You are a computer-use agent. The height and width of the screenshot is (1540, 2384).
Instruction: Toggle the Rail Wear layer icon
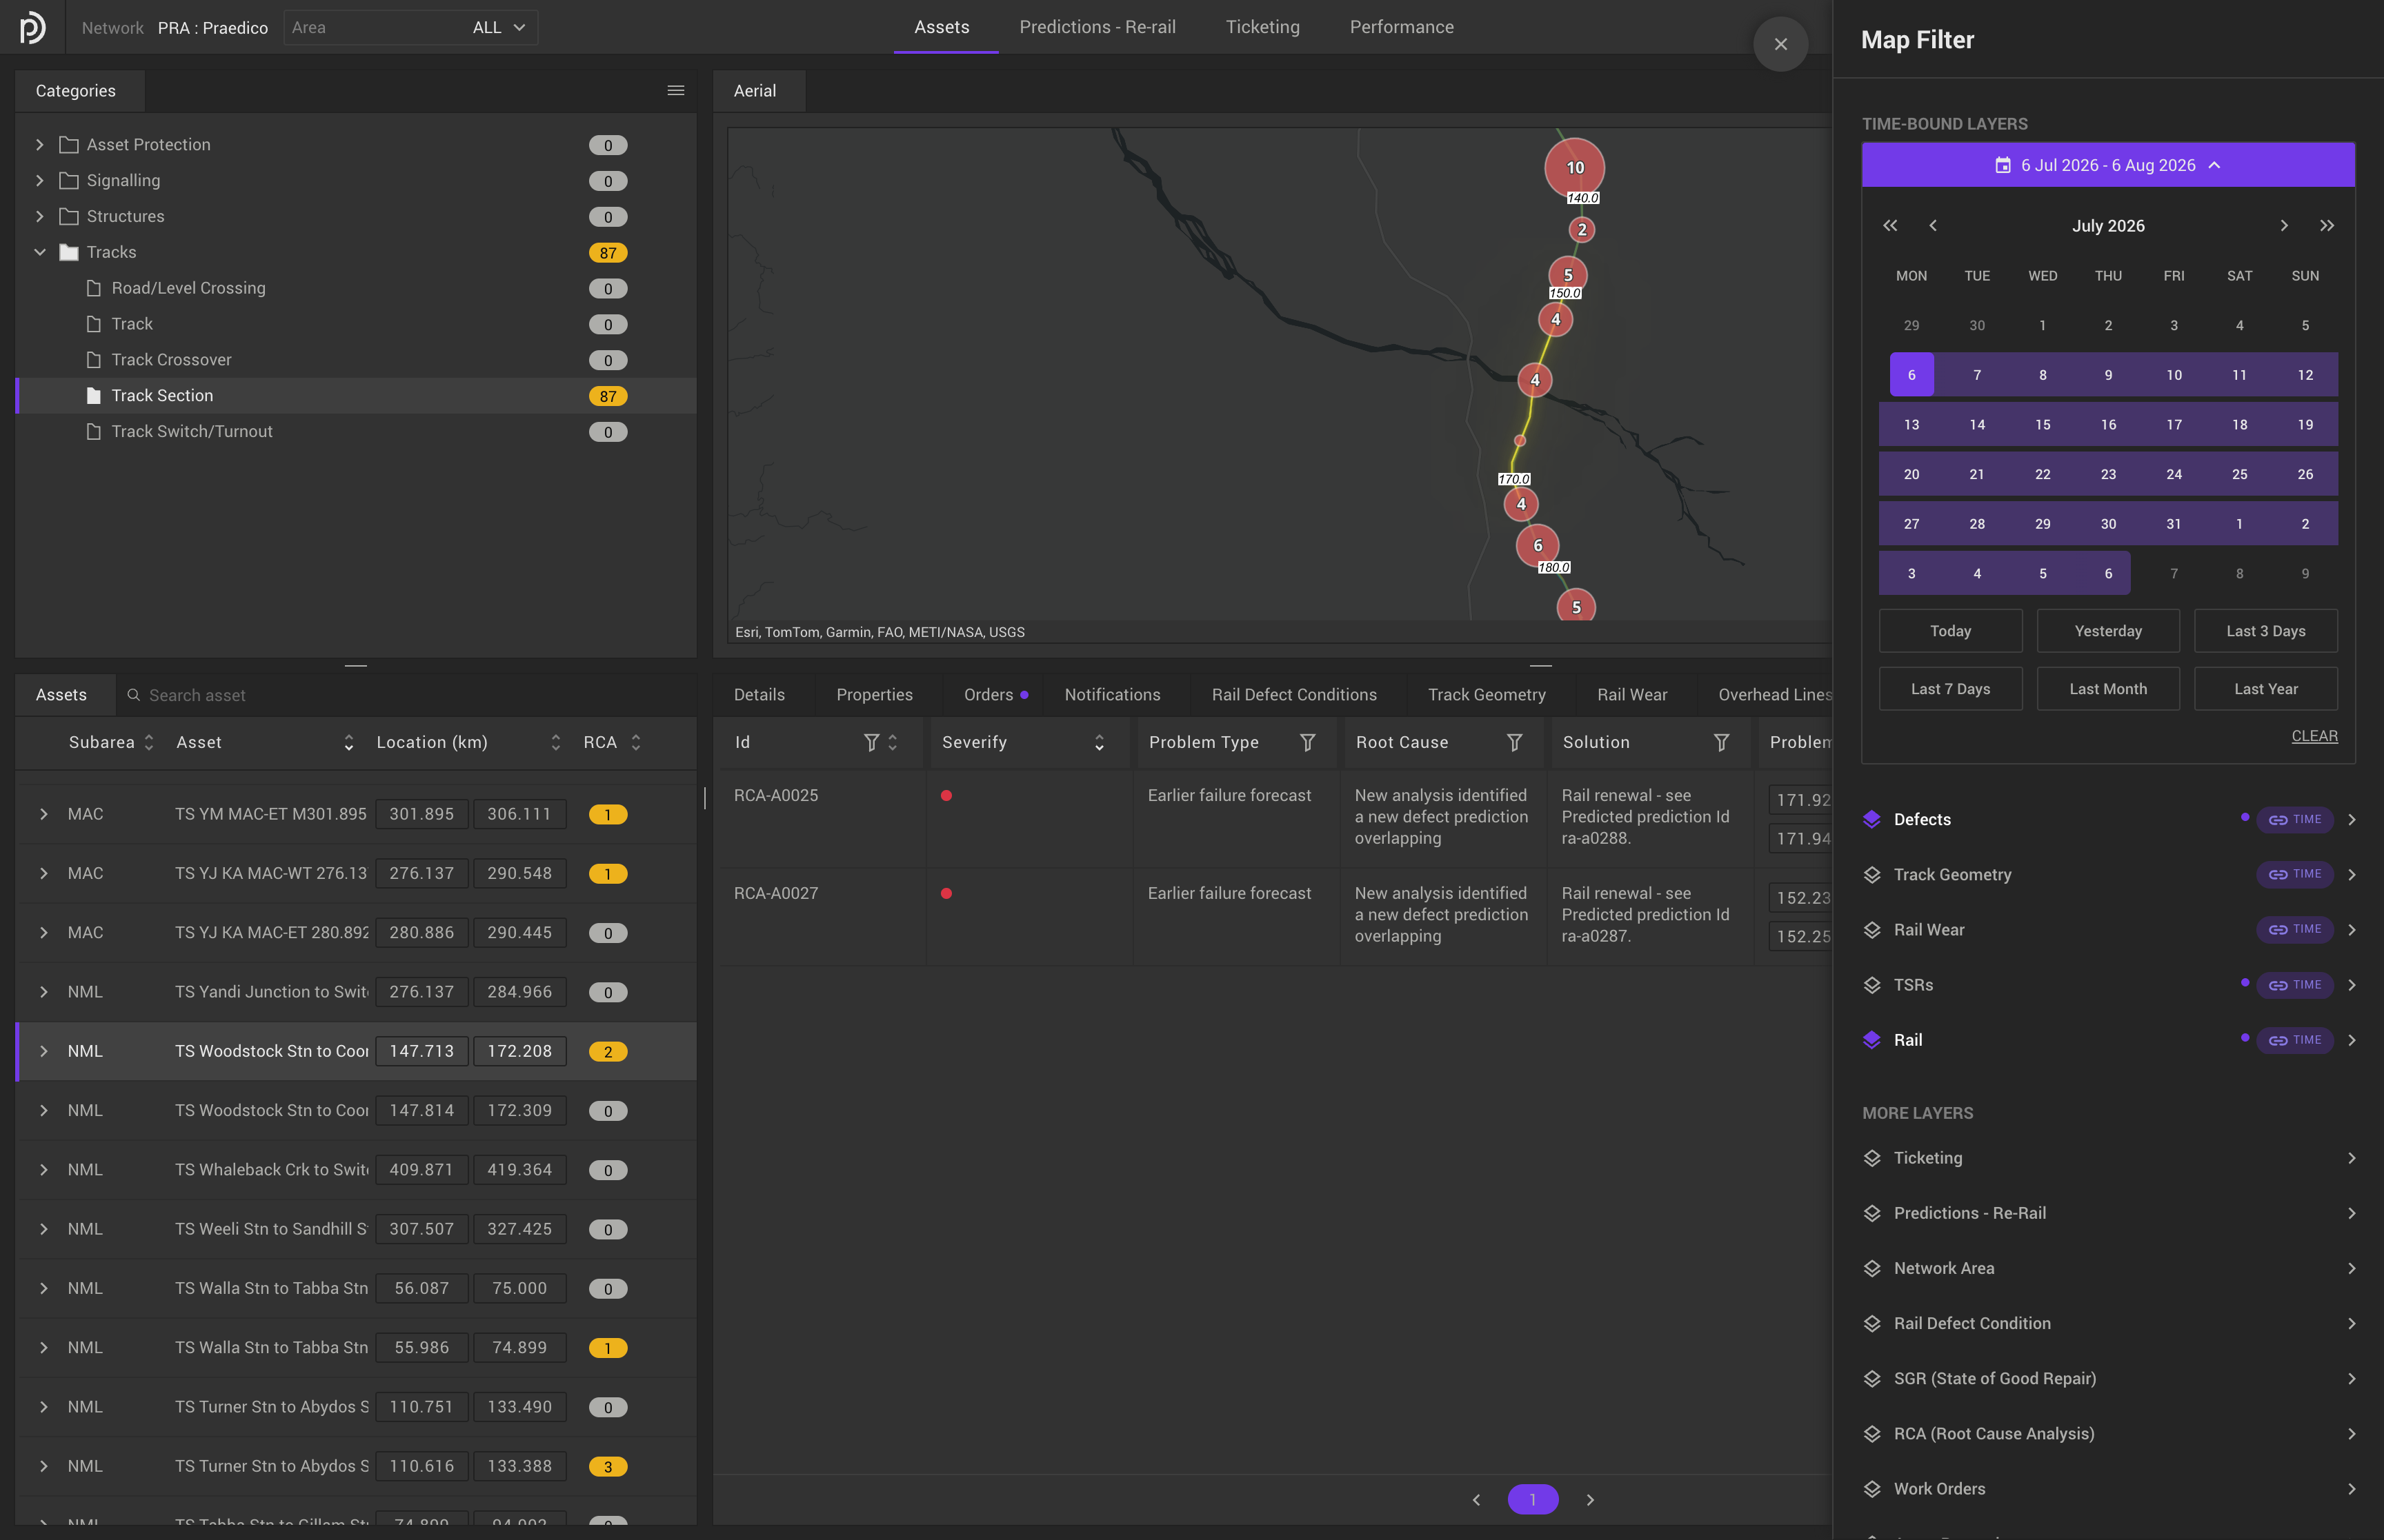pyautogui.click(x=1871, y=930)
